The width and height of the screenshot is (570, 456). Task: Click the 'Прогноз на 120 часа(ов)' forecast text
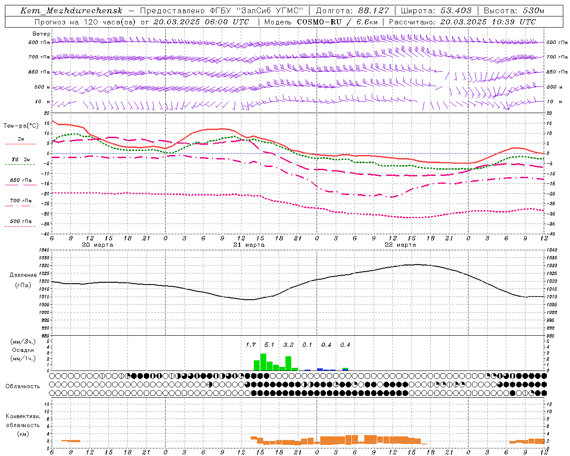point(85,22)
